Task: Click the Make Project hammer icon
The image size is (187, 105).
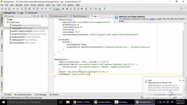Action: point(50,9)
